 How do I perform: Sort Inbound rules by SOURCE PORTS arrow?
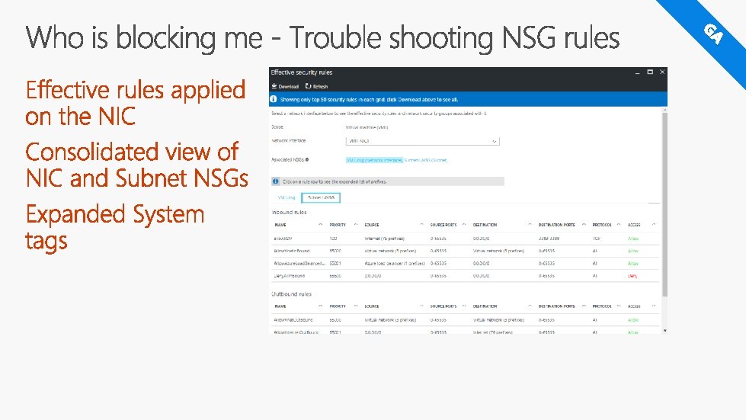click(464, 225)
